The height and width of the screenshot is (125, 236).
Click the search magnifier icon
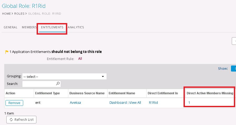click(x=58, y=84)
